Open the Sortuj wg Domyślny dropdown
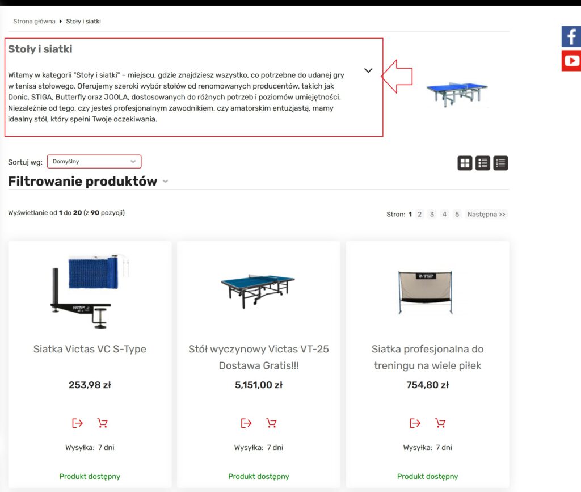581x492 pixels. 94,162
